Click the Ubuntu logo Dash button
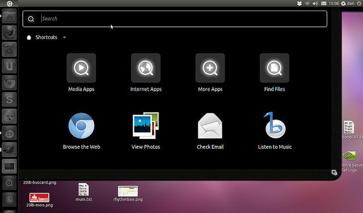The image size is (363, 213). (x=9, y=3)
